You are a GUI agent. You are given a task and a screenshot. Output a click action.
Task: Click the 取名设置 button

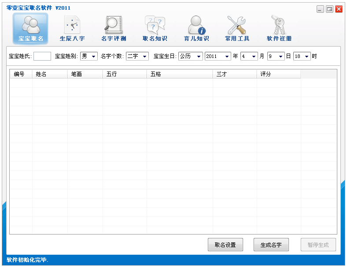225,245
